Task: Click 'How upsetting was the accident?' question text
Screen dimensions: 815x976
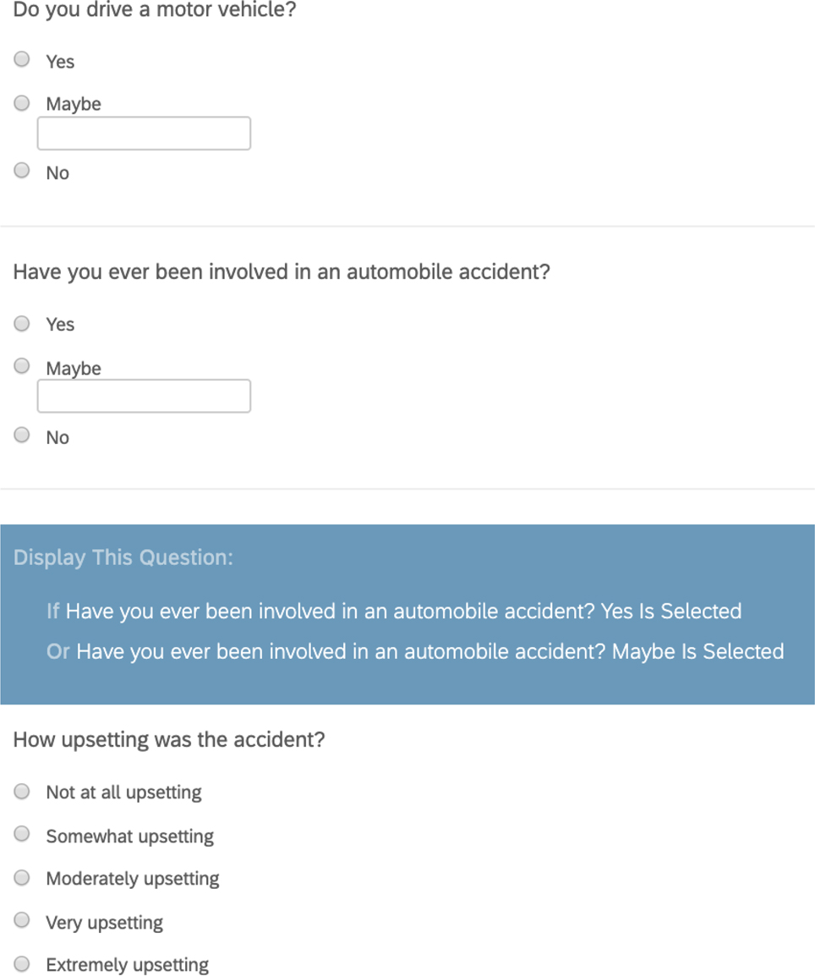Action: coord(169,740)
